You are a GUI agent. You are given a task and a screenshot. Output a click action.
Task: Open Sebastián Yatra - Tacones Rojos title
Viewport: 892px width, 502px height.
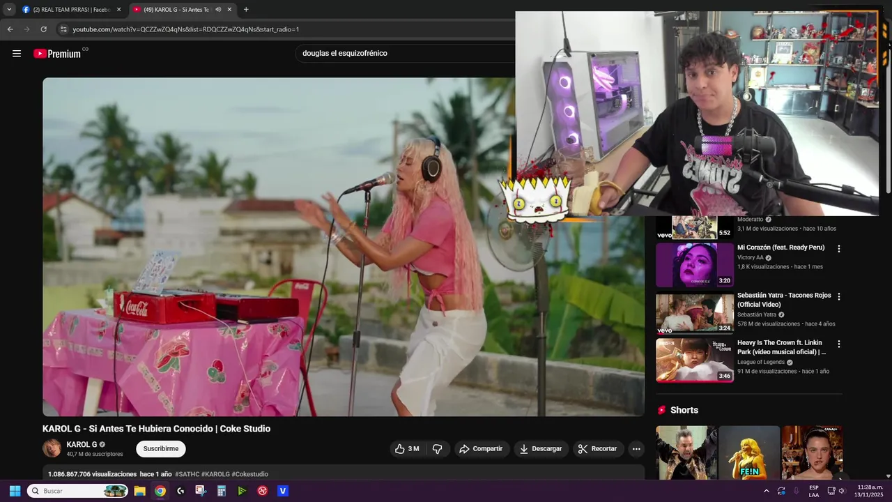pos(784,300)
